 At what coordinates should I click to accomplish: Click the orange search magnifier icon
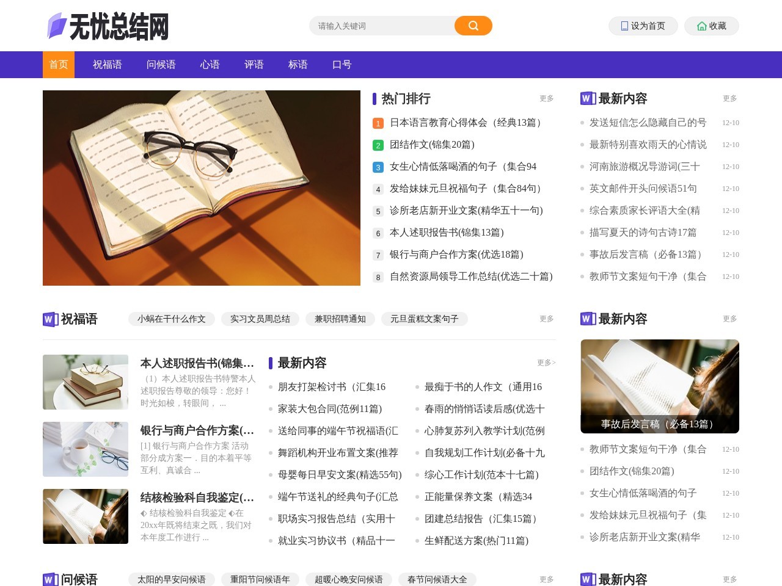click(x=472, y=26)
